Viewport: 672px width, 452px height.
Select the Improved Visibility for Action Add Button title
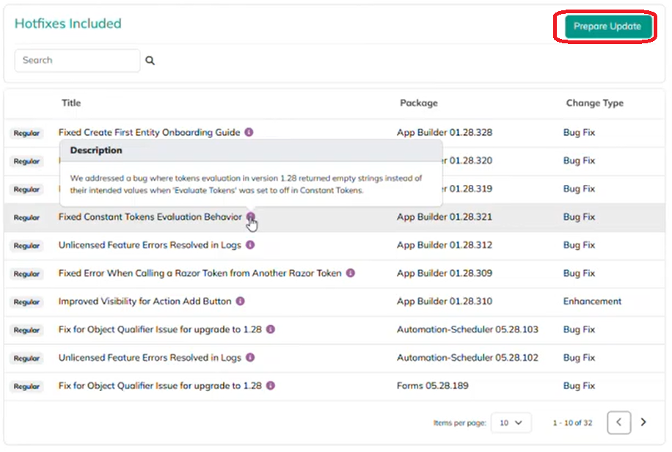[145, 302]
